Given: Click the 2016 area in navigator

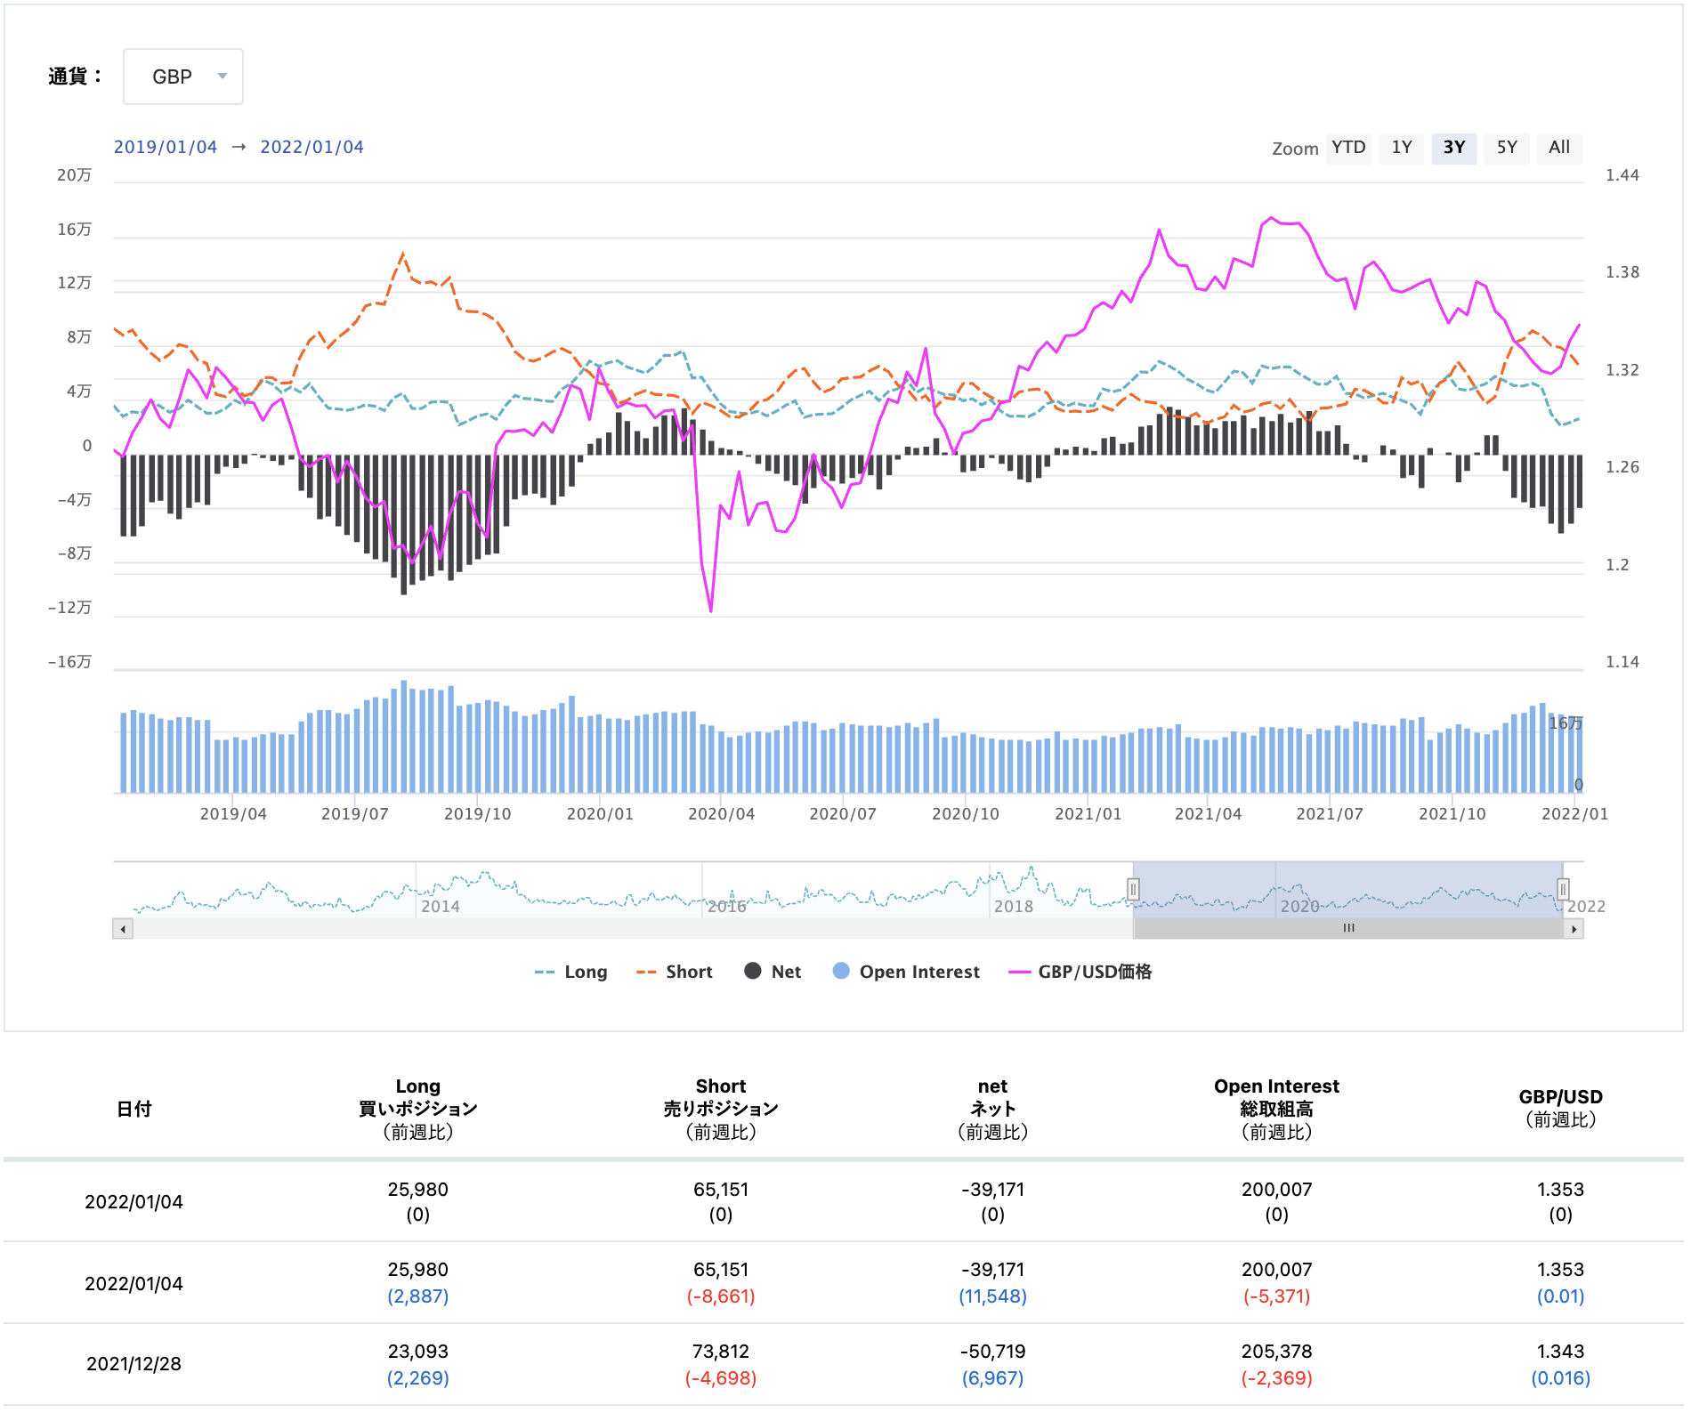Looking at the screenshot, I should 727,906.
